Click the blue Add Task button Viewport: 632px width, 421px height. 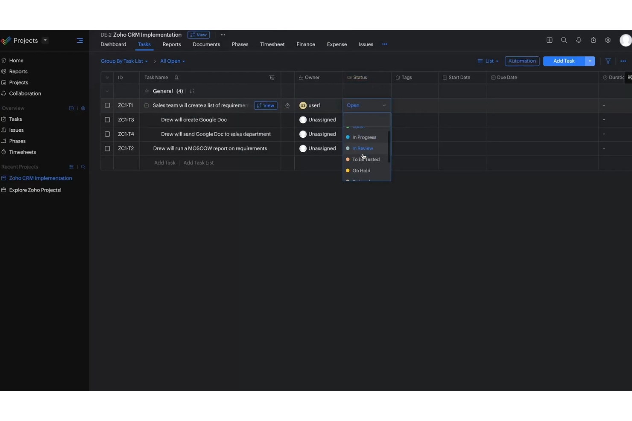click(x=564, y=61)
